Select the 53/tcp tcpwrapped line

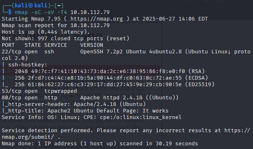(39, 91)
